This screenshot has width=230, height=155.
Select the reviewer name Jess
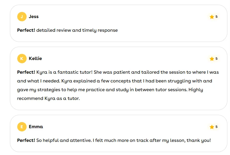(x=34, y=17)
